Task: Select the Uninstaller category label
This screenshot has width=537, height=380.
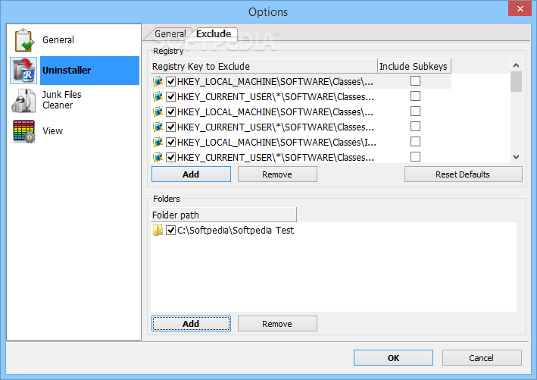Action: click(x=67, y=71)
